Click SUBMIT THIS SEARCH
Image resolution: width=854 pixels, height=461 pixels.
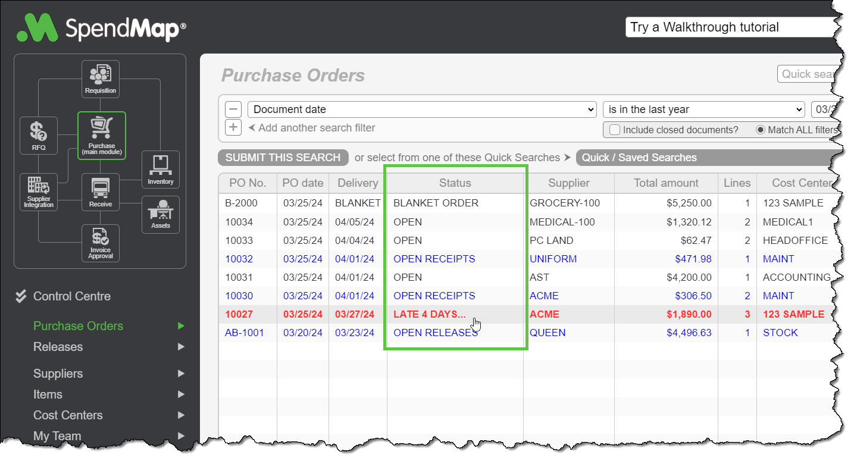283,157
